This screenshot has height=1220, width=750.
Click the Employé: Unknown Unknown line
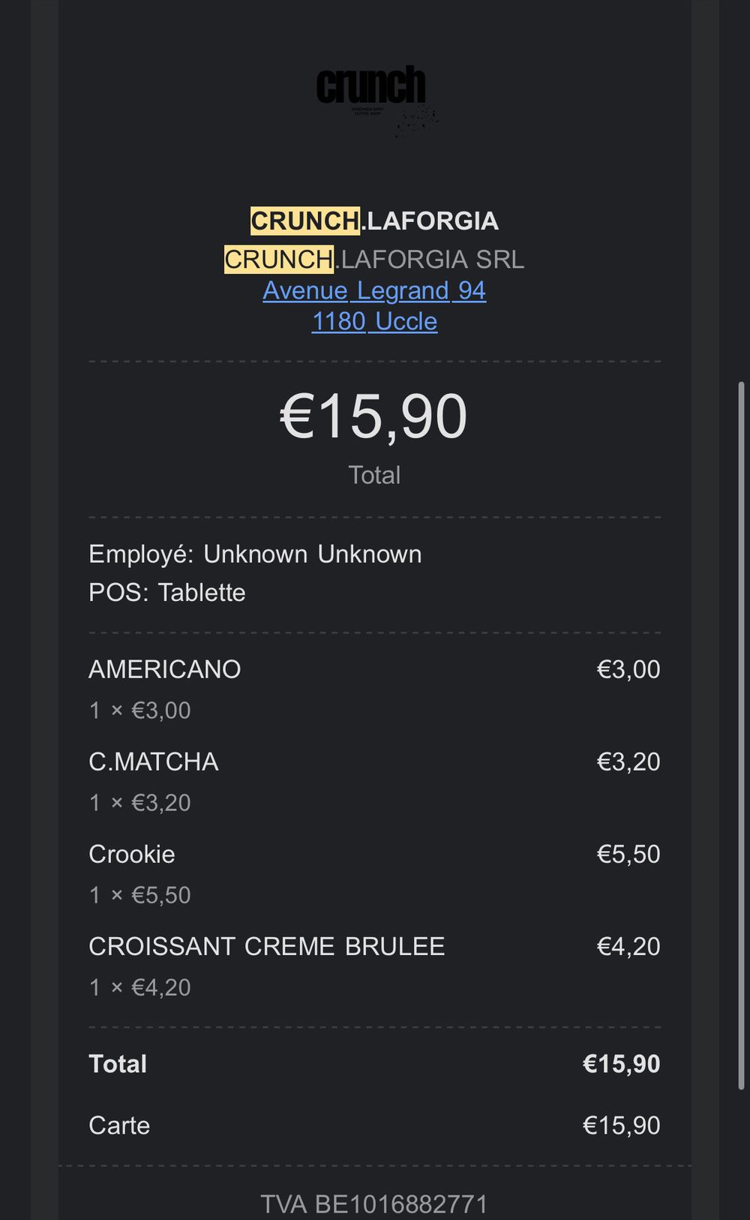coord(255,554)
